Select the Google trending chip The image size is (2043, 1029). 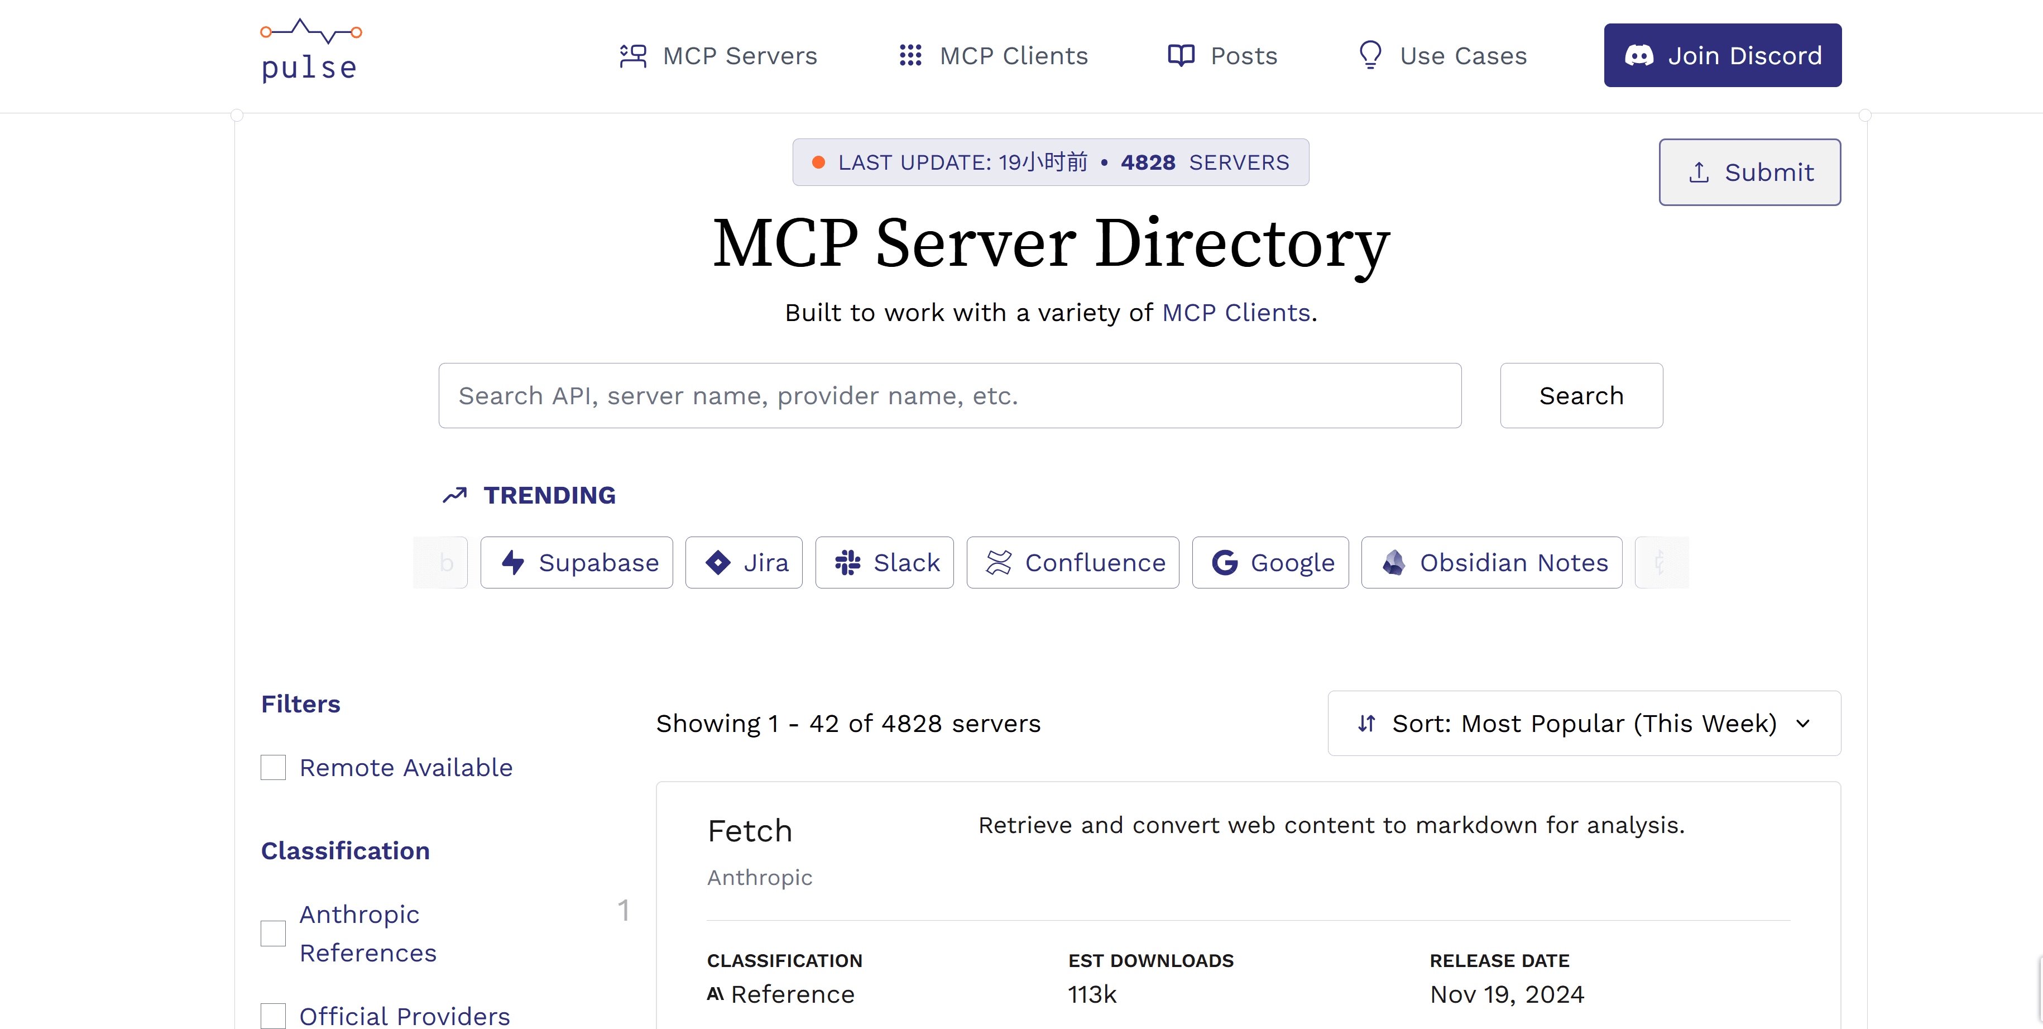point(1270,562)
